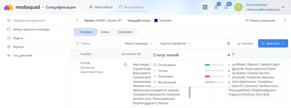This screenshot has height=108, width=291.
Task: Collapse the right panel chevron
Action: point(285,20)
